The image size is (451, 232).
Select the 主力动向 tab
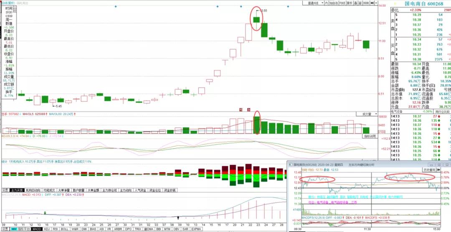coord(126,190)
